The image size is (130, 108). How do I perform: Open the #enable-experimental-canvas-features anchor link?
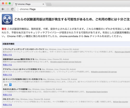66,62
